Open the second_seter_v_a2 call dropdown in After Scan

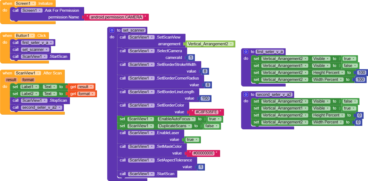(x=42, y=107)
